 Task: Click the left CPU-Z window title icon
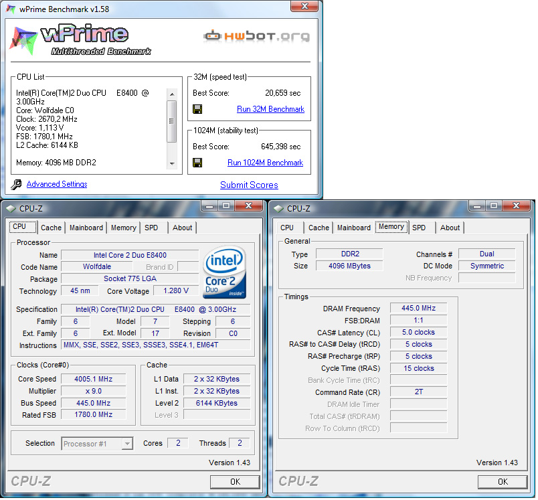tap(11, 208)
